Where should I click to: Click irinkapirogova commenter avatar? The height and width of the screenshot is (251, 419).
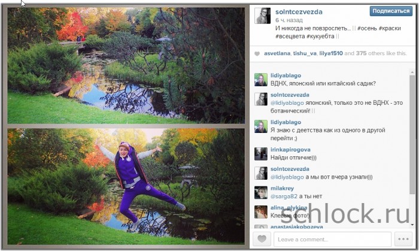pos(261,154)
